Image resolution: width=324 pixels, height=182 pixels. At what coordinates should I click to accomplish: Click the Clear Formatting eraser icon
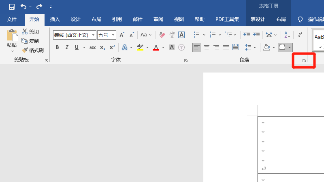pyautogui.click(x=162, y=35)
